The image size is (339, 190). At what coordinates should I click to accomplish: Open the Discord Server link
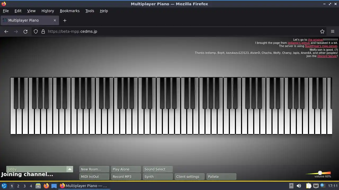[x=327, y=56]
